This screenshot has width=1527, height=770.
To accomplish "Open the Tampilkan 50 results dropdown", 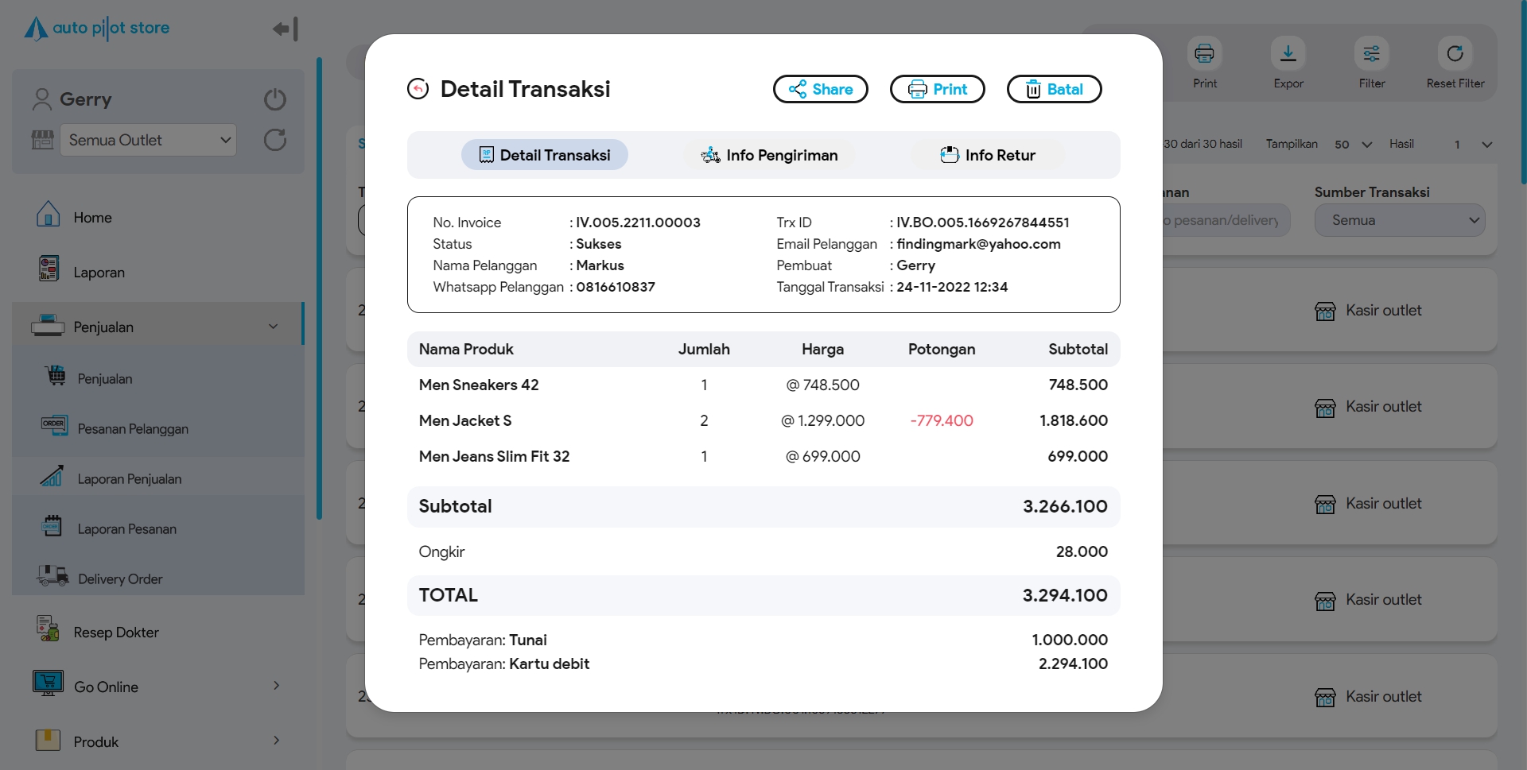I will pyautogui.click(x=1353, y=145).
